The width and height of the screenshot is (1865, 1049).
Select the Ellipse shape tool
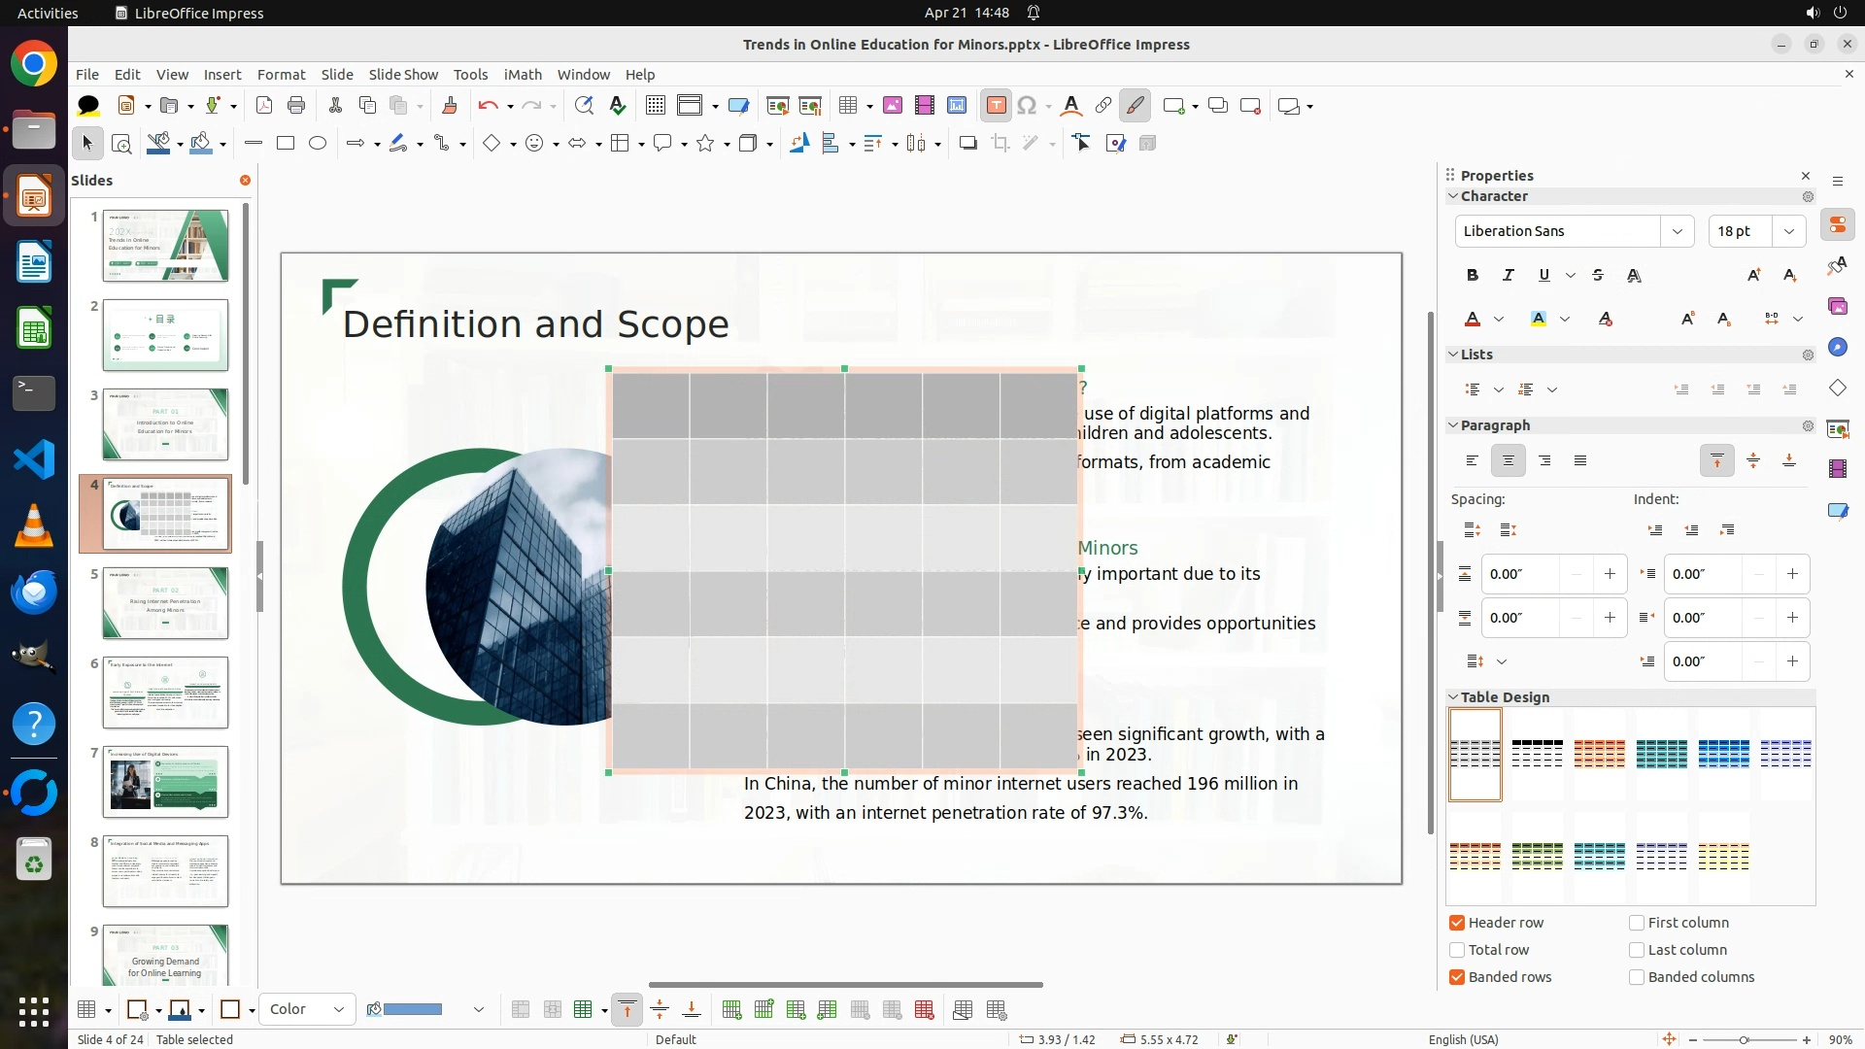tap(318, 143)
